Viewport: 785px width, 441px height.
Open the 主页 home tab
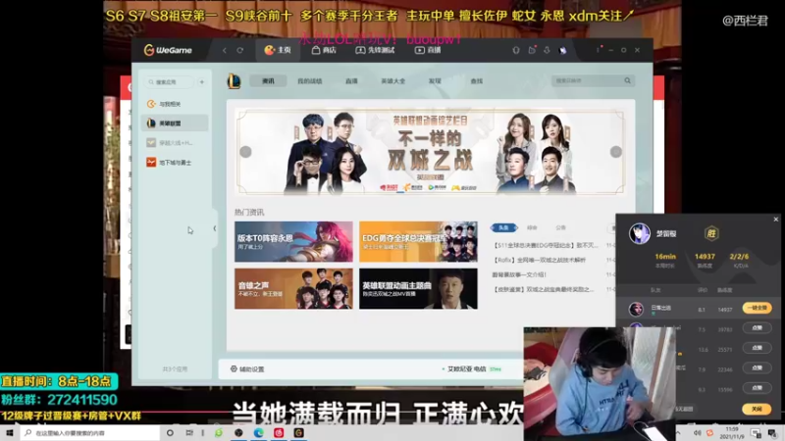(x=278, y=50)
